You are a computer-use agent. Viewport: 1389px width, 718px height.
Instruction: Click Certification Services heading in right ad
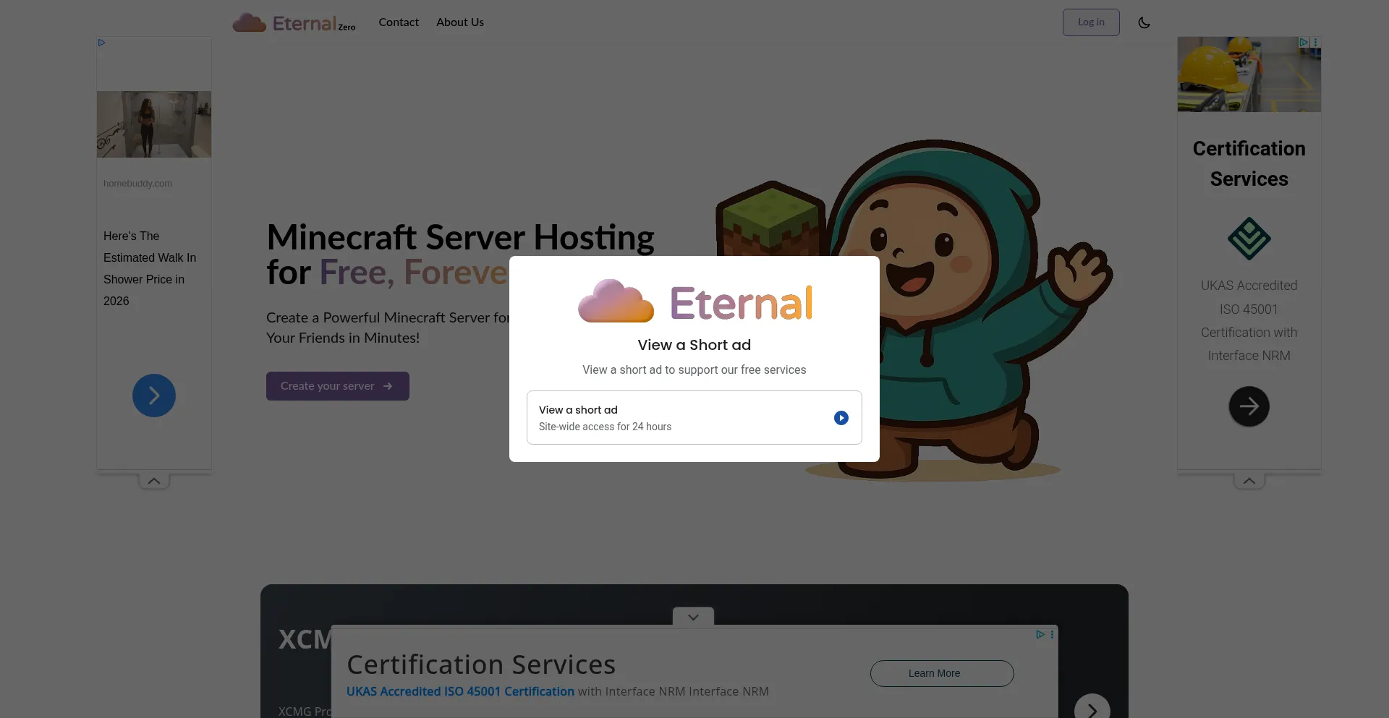(x=1249, y=163)
